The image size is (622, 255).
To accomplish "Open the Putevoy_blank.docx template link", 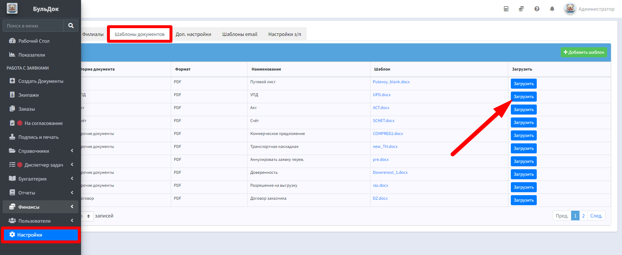I will tap(391, 82).
